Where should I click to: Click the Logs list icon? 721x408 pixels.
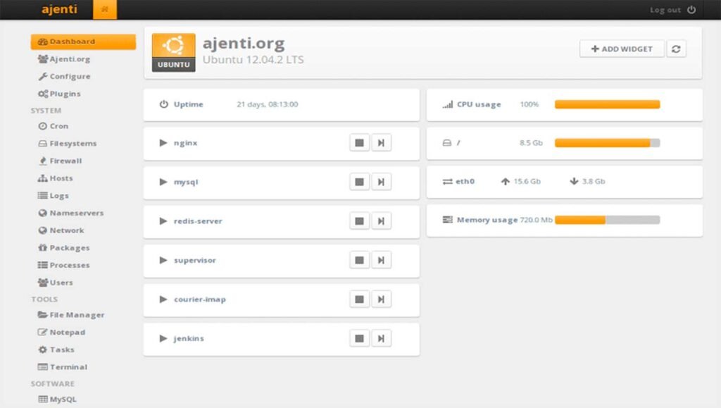(x=43, y=195)
